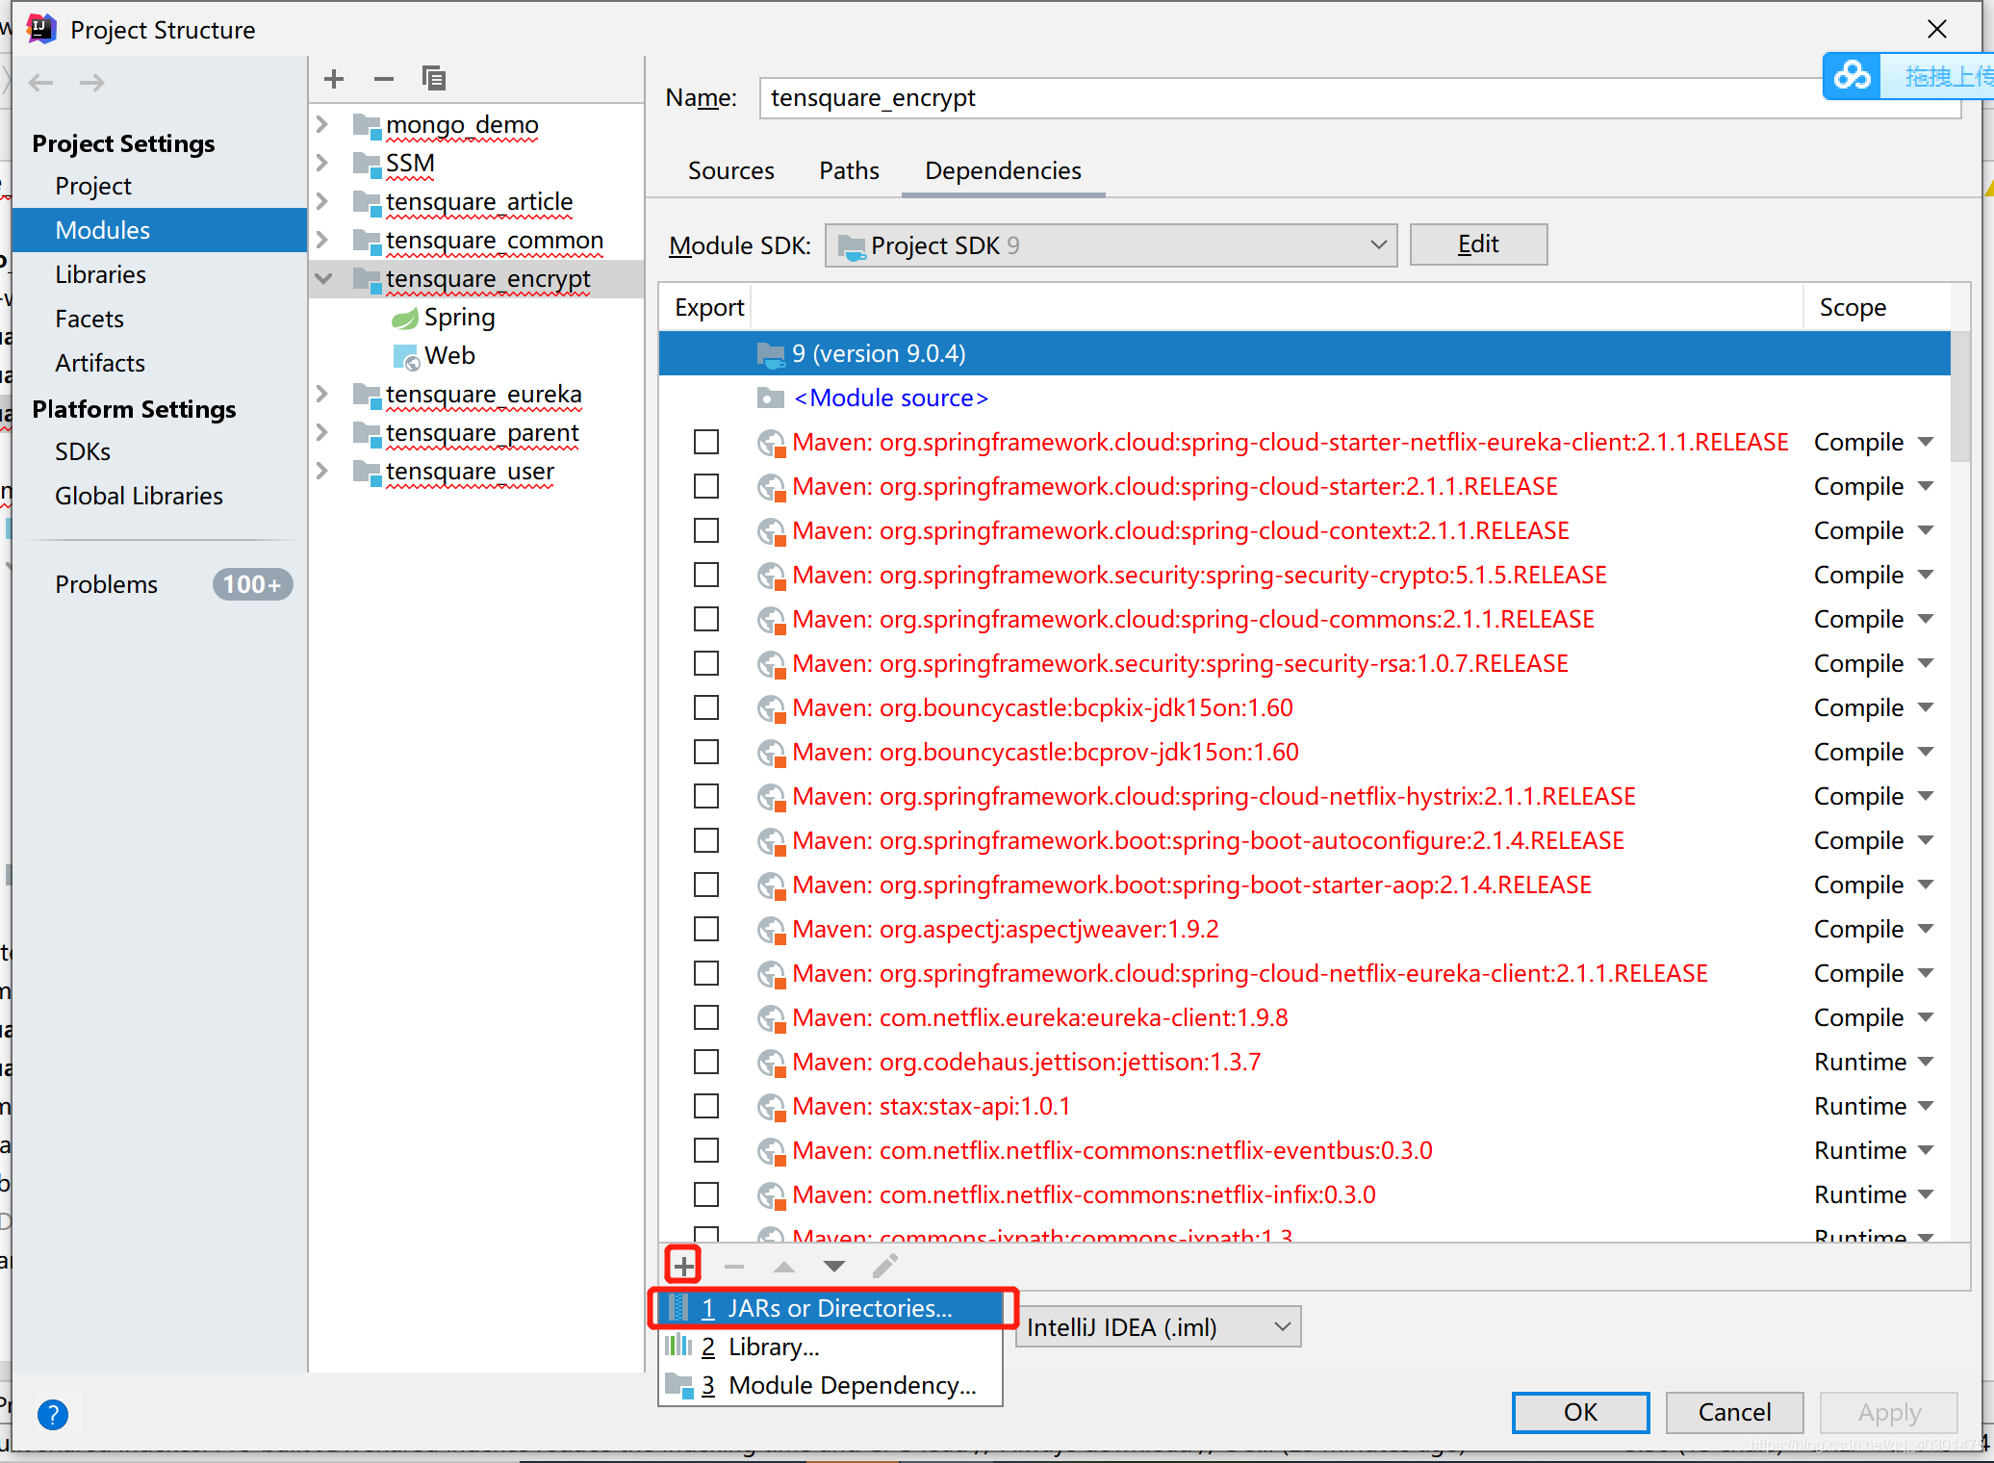
Task: Move dependency down with the down-arrow icon
Action: pyautogui.click(x=833, y=1266)
